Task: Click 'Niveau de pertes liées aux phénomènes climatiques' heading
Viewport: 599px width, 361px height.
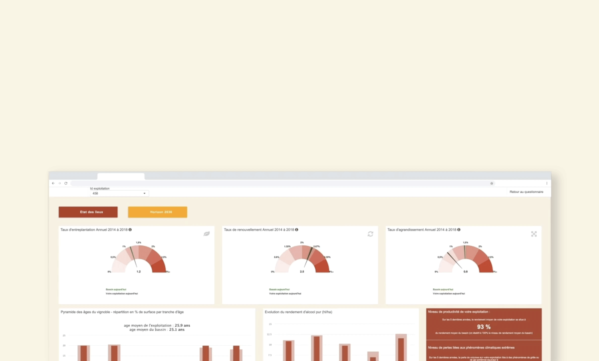Action: tap(471, 347)
